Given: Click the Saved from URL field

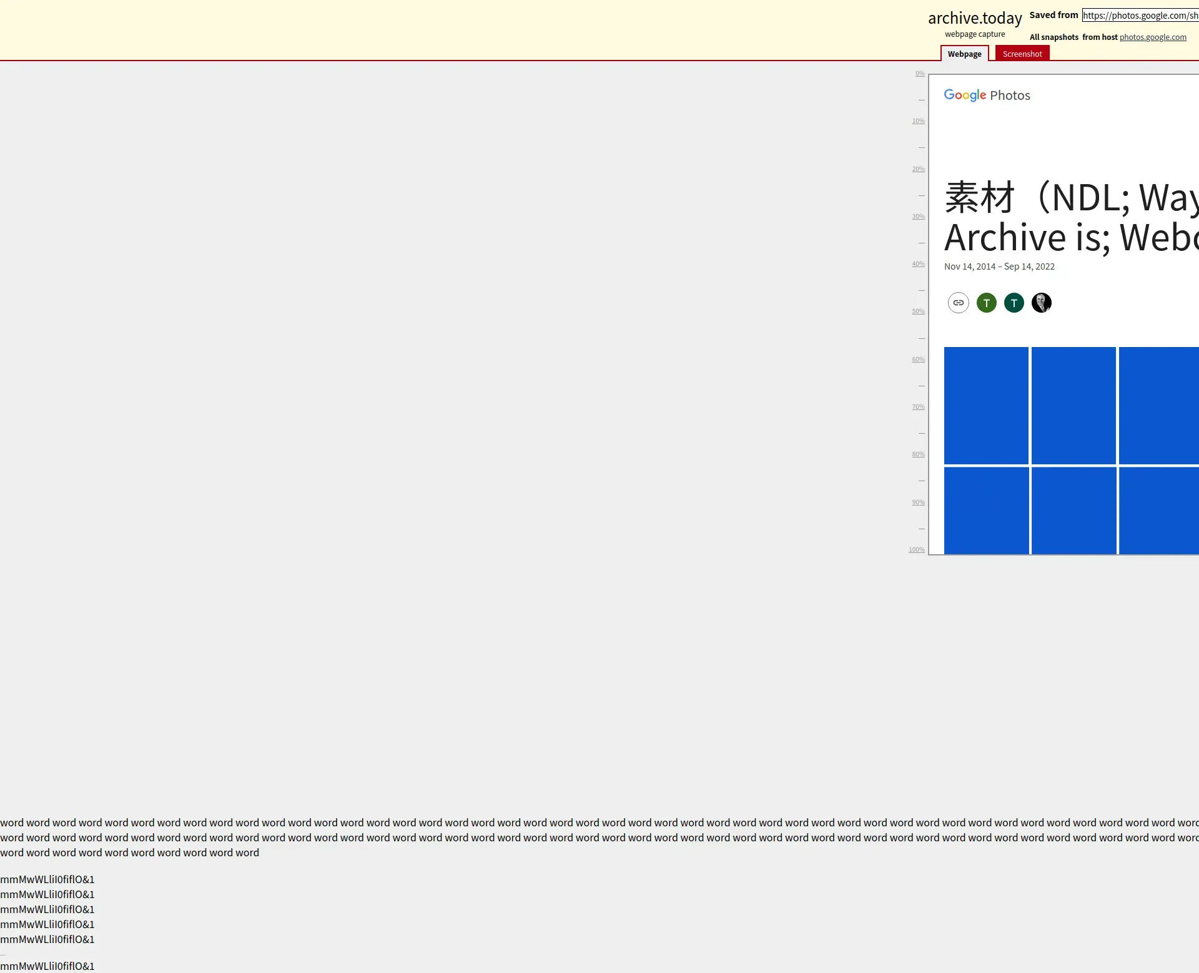Looking at the screenshot, I should [1140, 16].
